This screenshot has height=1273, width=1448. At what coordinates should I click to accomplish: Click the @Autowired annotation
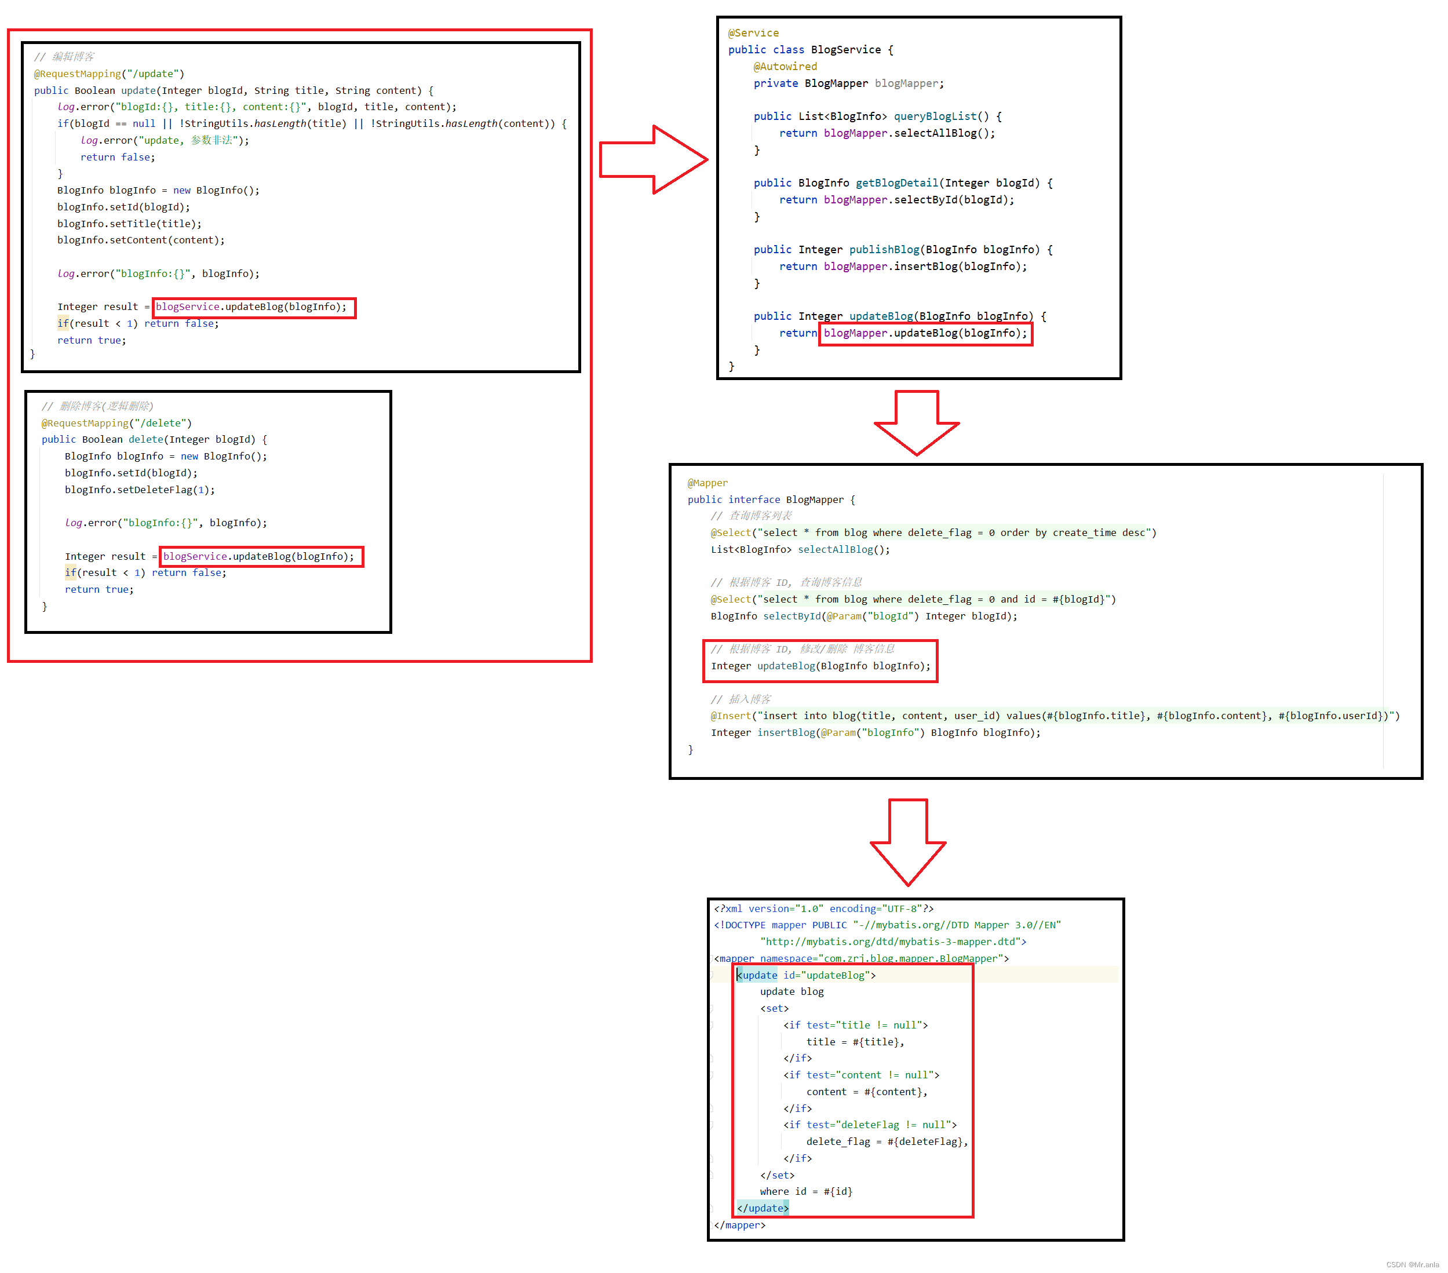point(786,67)
